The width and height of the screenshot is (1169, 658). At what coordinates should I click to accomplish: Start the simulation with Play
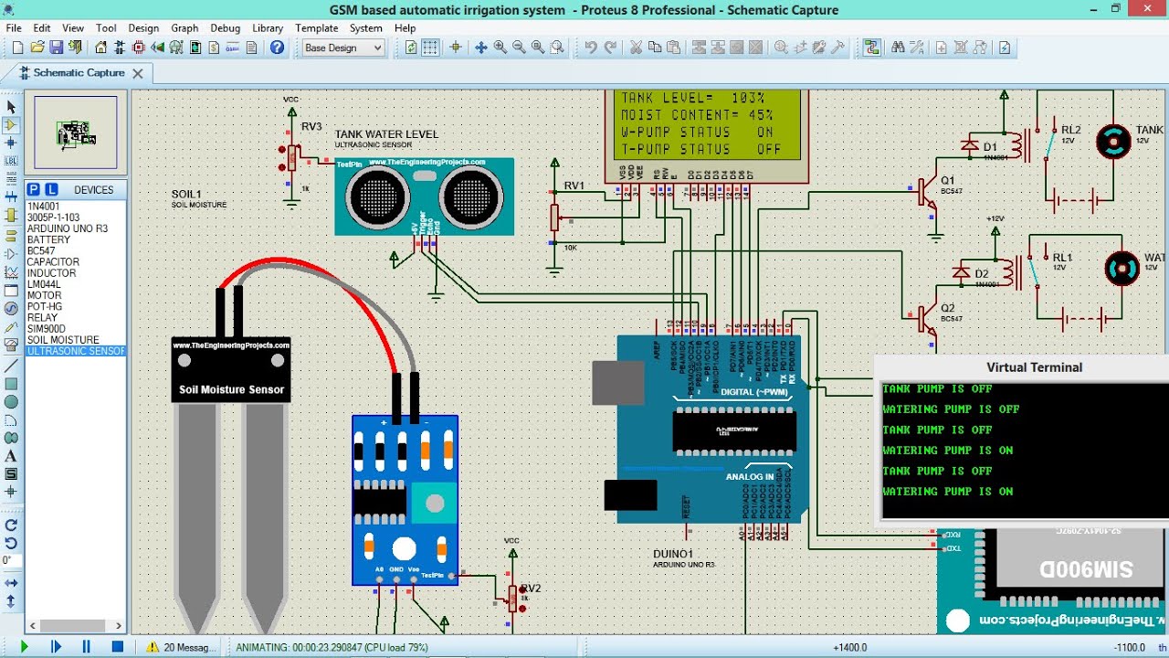(x=25, y=646)
